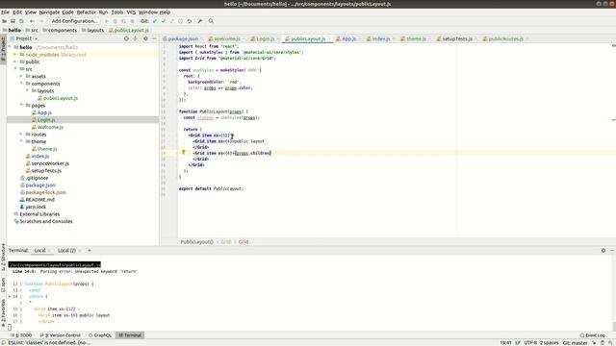Select .gitignore in project tree

pos(37,178)
